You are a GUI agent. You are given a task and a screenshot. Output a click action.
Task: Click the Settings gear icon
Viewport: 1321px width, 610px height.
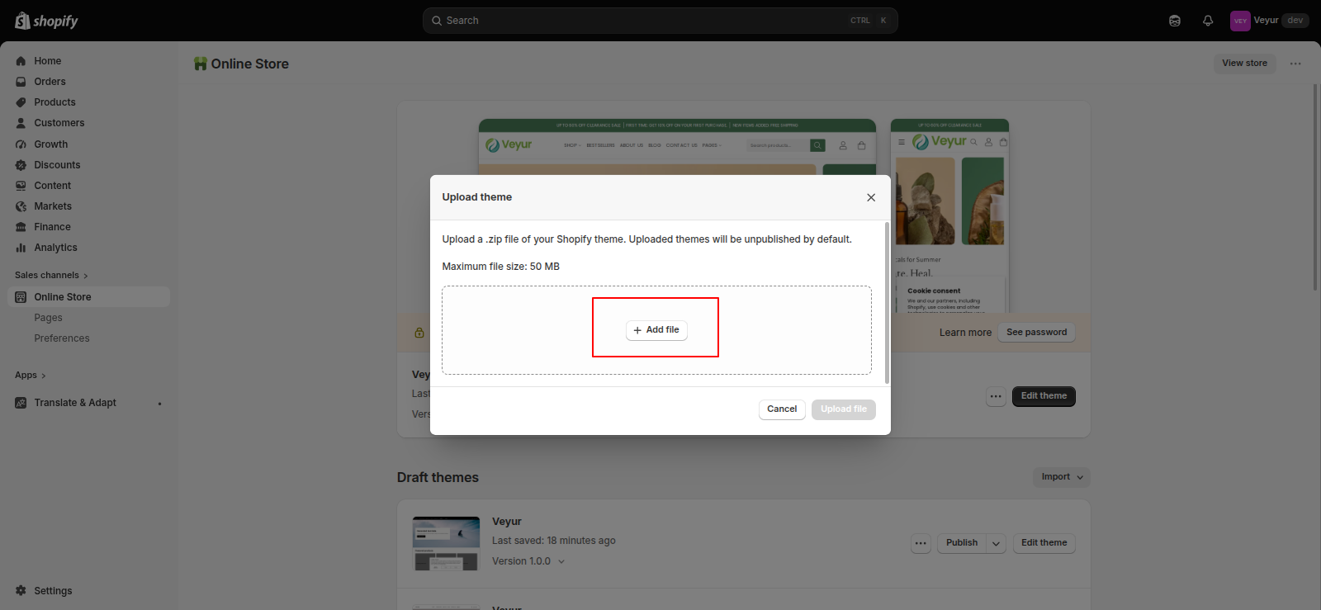[21, 591]
